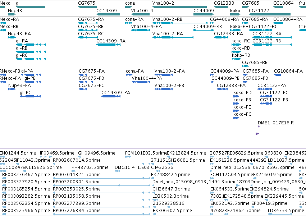Viewport: 306px width, 216px height.
Task: Click the koko-RC transcript label
Action: (x=241, y=41)
